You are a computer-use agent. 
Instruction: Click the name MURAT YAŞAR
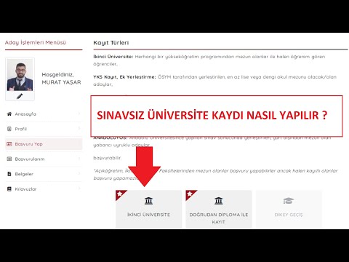61,82
